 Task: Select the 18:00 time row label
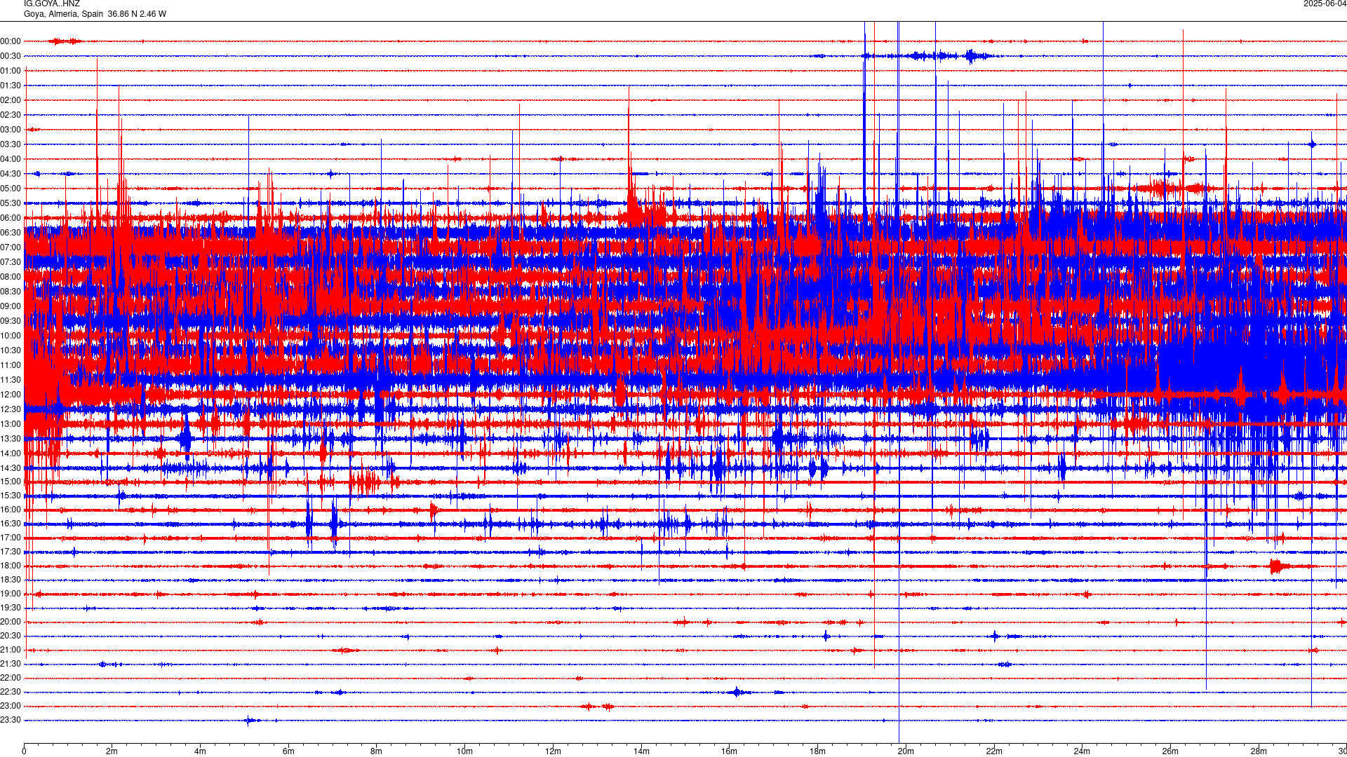[x=11, y=566]
